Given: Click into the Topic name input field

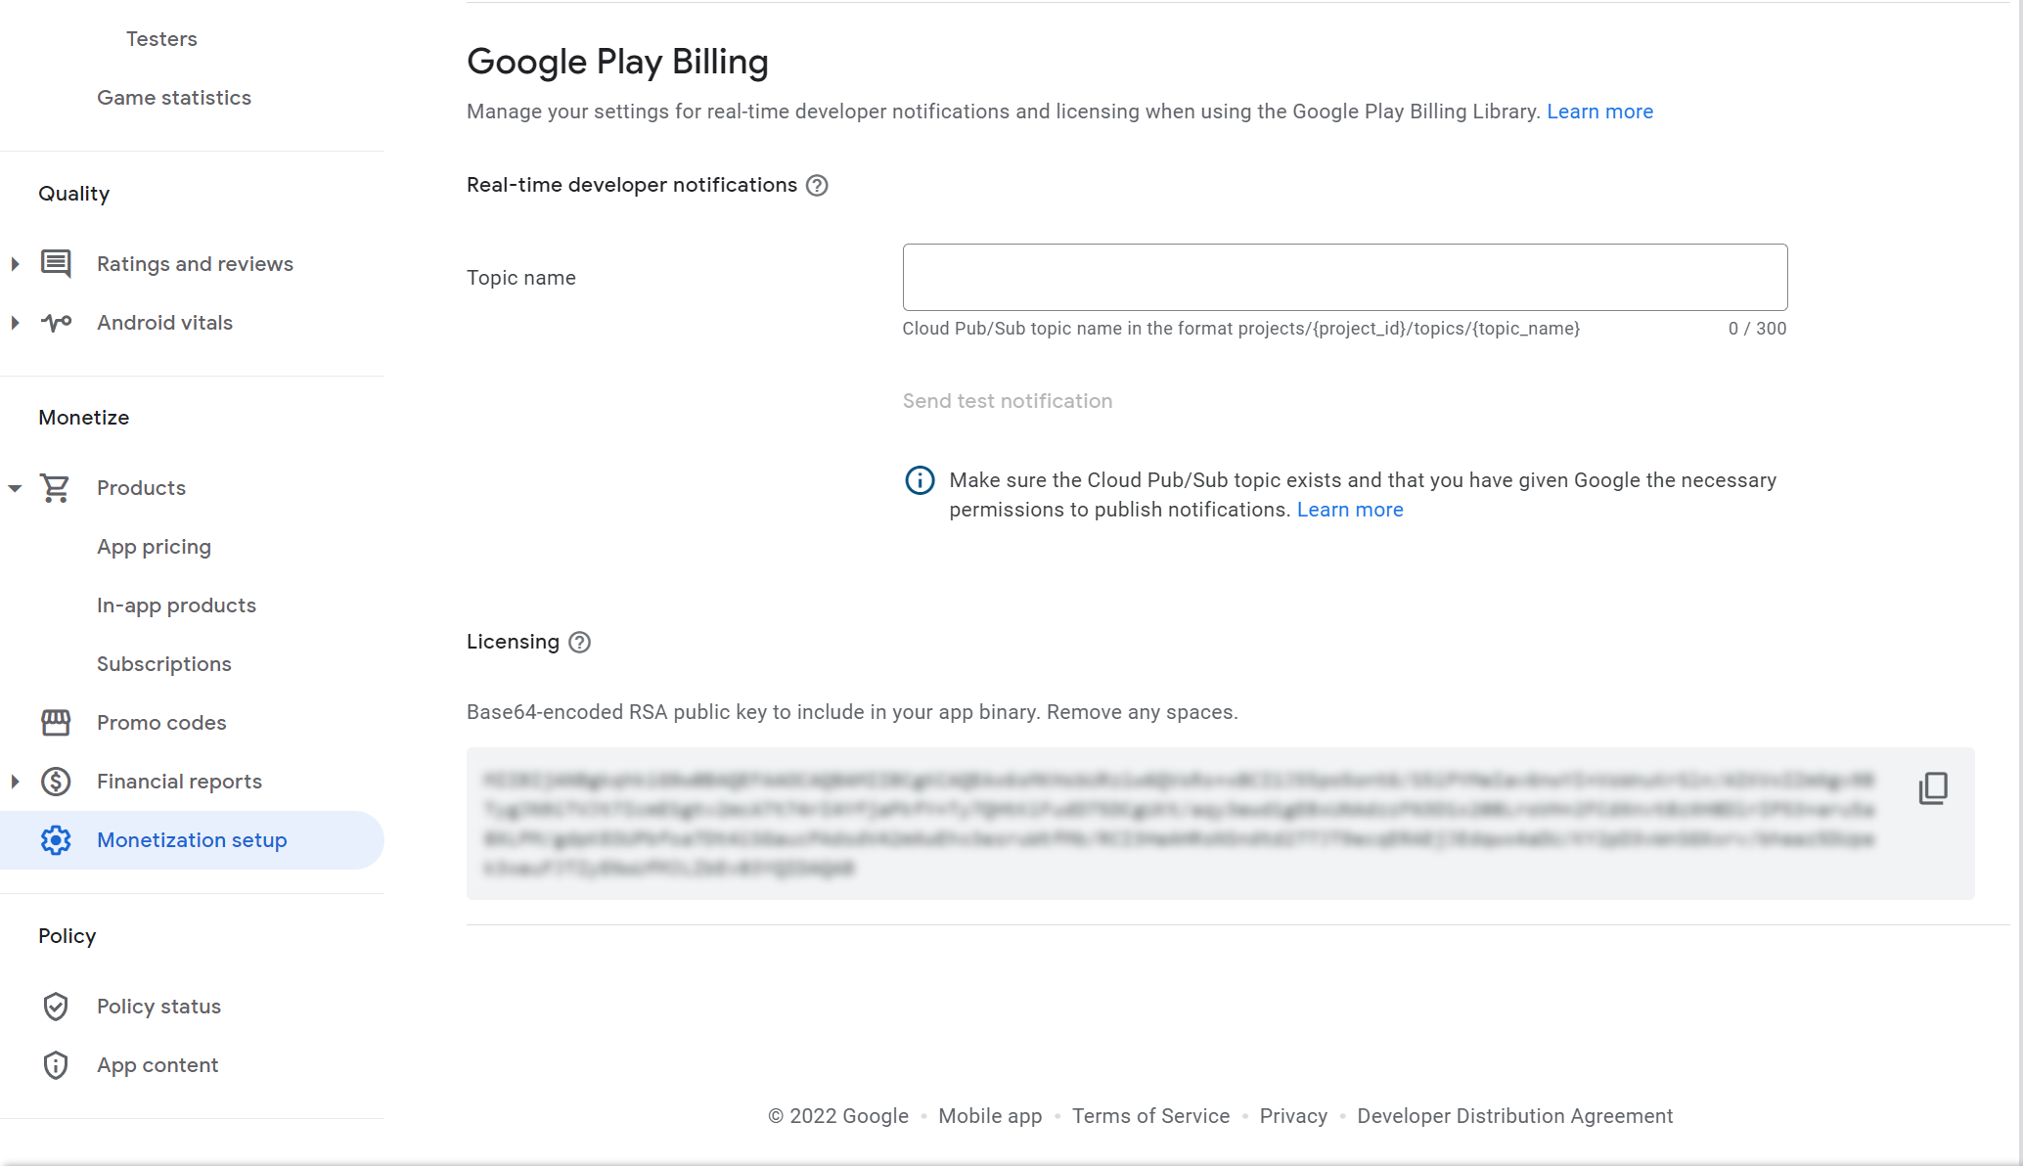Looking at the screenshot, I should [1344, 278].
